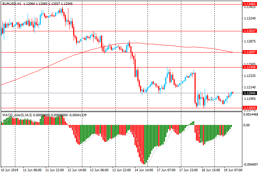The width and height of the screenshot is (258, 174).
Task: Click the 17 Jun 07:00 time label
Action: click(166, 170)
